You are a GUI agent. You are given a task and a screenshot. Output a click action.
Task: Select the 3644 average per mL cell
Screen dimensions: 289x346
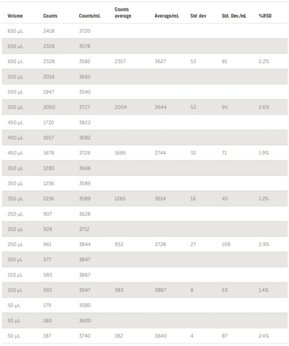pyautogui.click(x=160, y=107)
